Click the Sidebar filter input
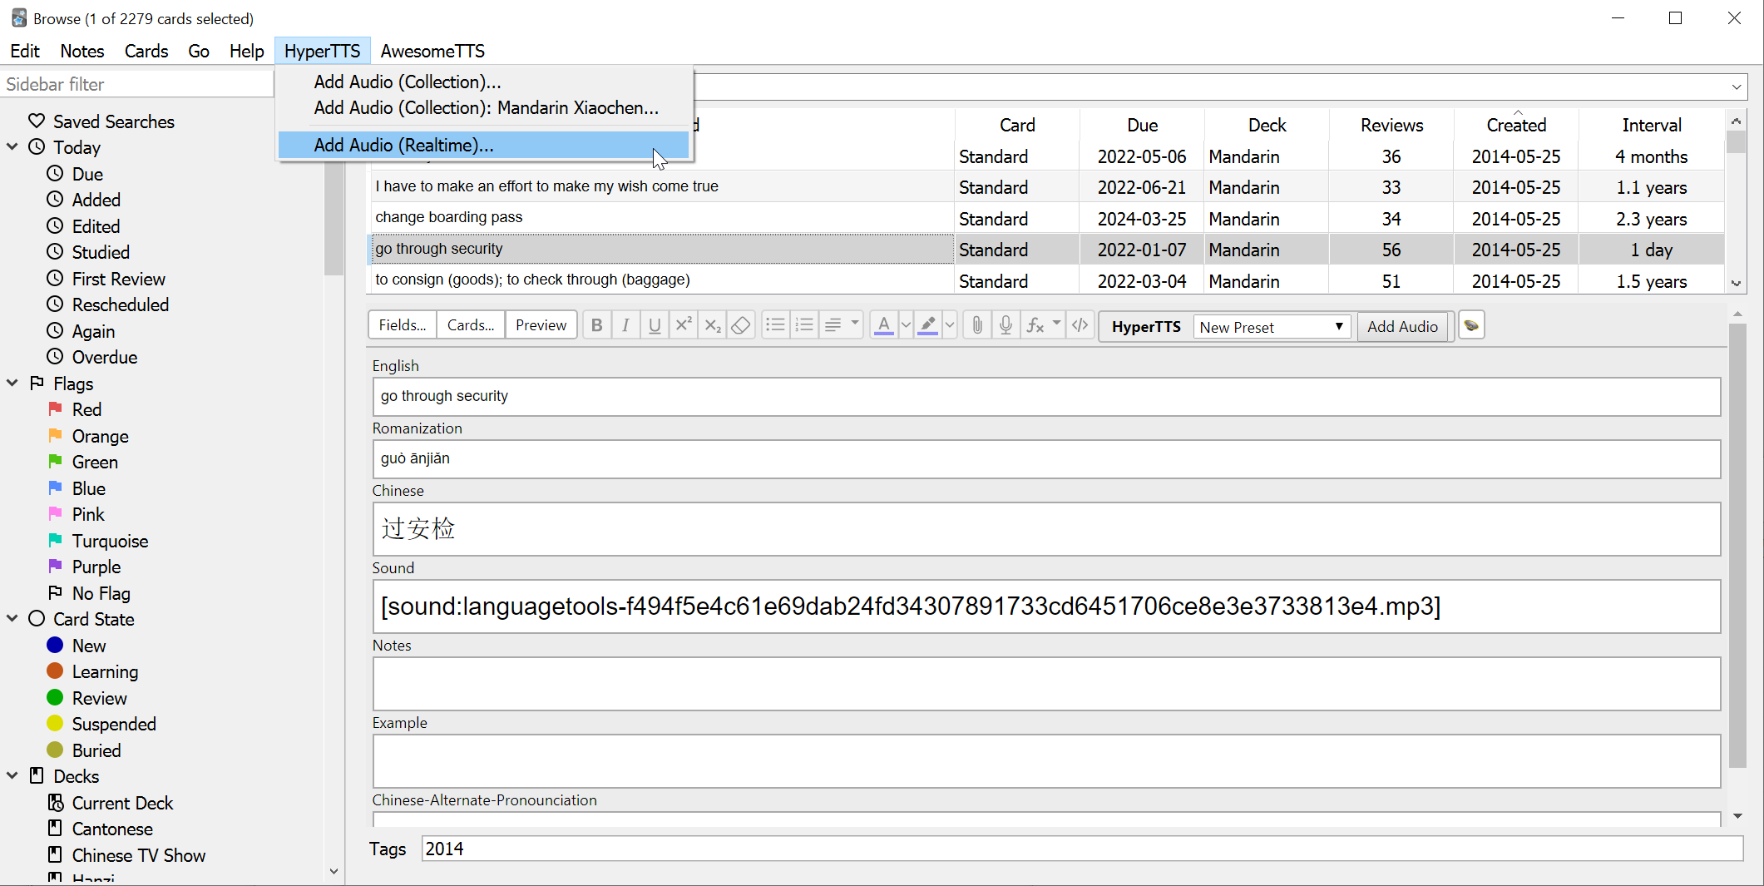The height and width of the screenshot is (886, 1764). (x=137, y=84)
